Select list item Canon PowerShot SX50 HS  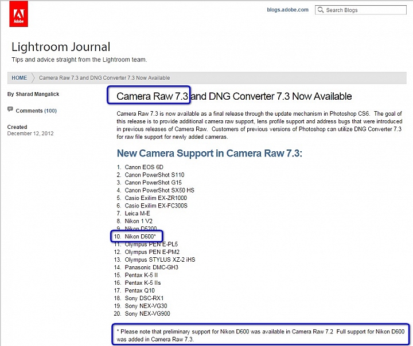tap(159, 190)
